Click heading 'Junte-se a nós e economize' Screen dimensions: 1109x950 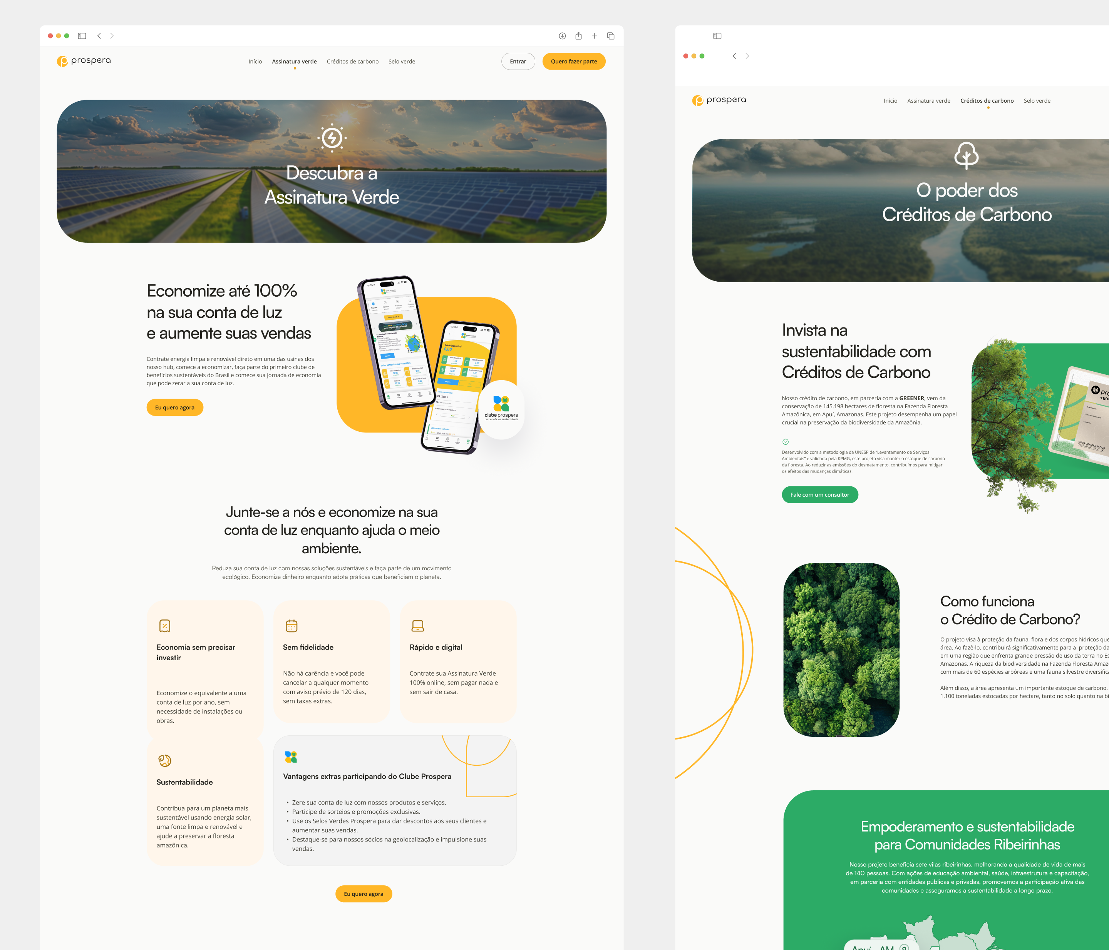pyautogui.click(x=332, y=530)
